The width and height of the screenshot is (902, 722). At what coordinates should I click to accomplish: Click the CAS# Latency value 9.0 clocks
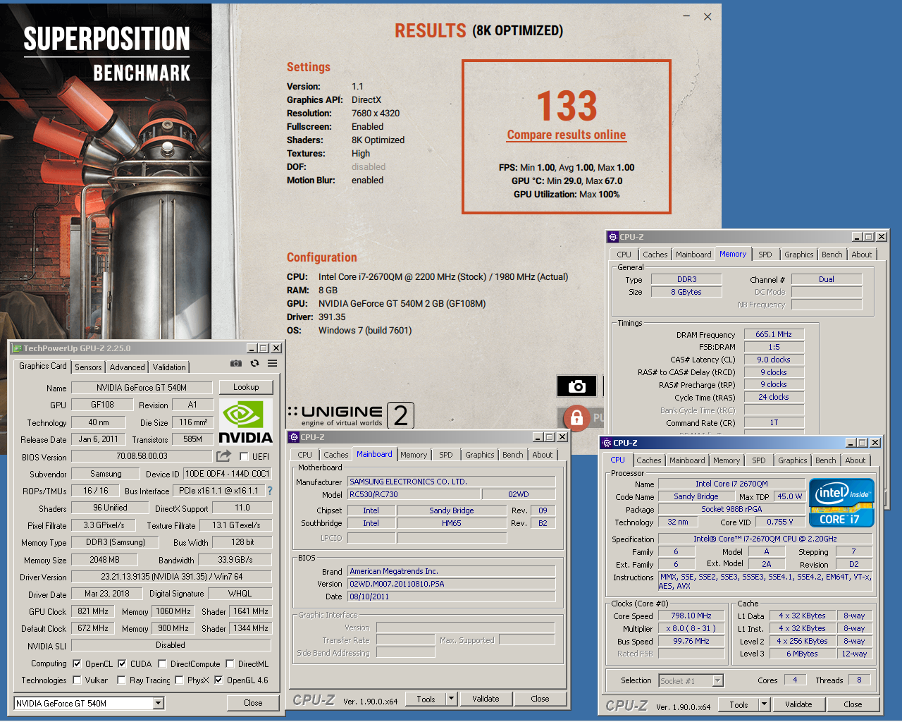pos(774,360)
